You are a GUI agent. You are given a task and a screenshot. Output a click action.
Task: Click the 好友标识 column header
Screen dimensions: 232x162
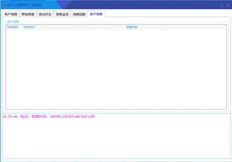click(29, 27)
